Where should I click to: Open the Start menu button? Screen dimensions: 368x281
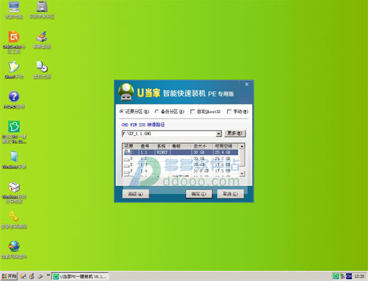[x=9, y=276]
